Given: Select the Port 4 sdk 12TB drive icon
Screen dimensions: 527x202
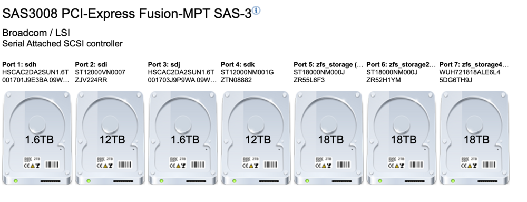Looking at the screenshot, I should (x=257, y=138).
